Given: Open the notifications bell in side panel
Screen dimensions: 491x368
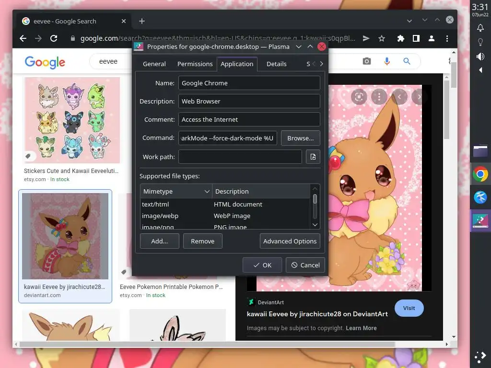Looking at the screenshot, I should [480, 28].
